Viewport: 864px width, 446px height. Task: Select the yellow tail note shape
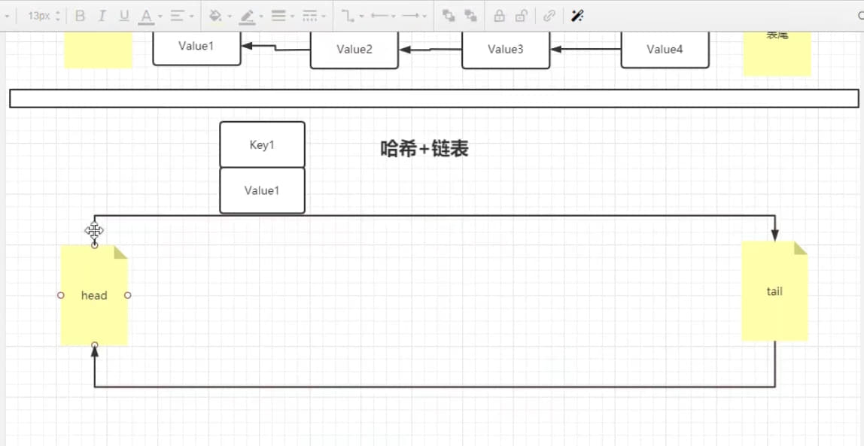[x=774, y=291]
